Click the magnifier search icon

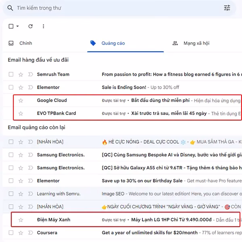(x=10, y=8)
